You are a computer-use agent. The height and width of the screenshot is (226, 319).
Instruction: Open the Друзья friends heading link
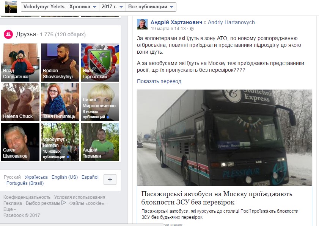tap(26, 34)
